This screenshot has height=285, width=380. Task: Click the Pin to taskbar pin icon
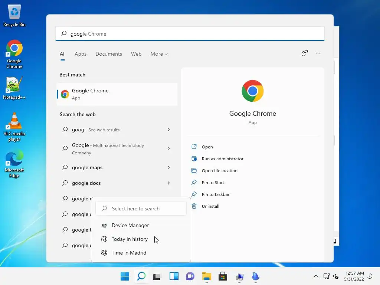tap(194, 194)
